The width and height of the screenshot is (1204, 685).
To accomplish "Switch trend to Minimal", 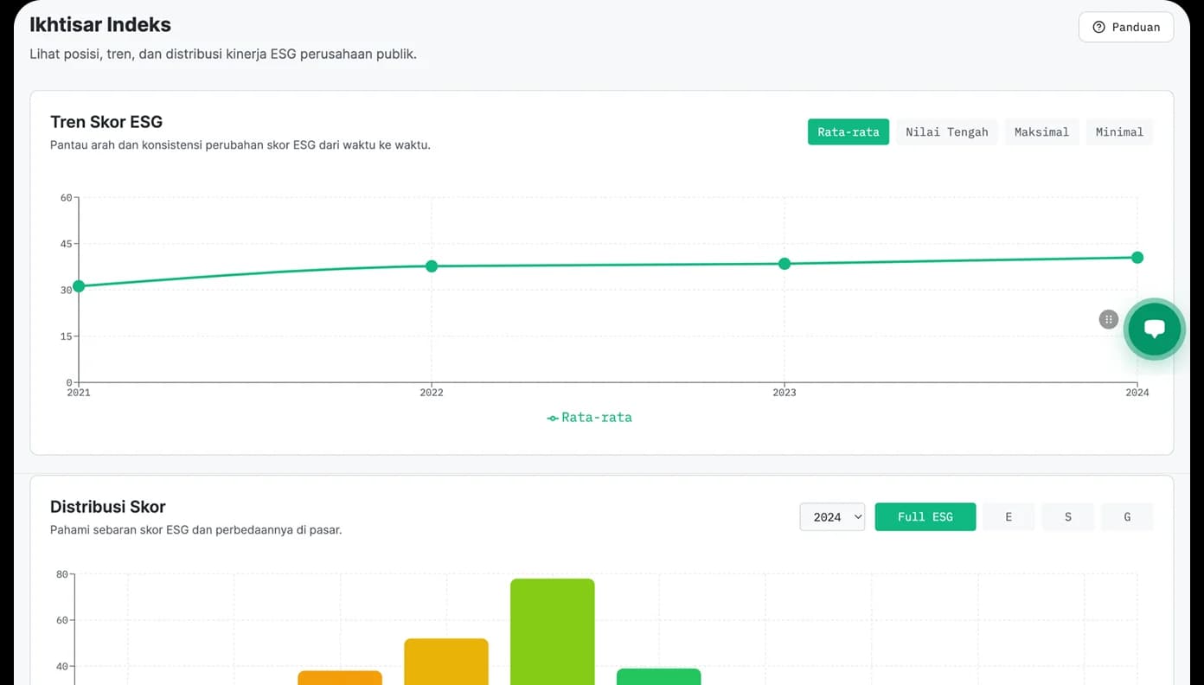I will pos(1119,131).
